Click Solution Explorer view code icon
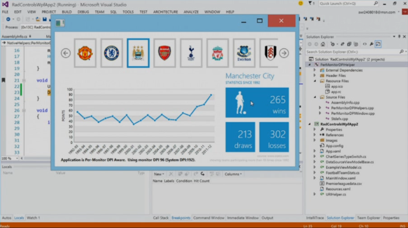408x228 pixels. [x=365, y=44]
